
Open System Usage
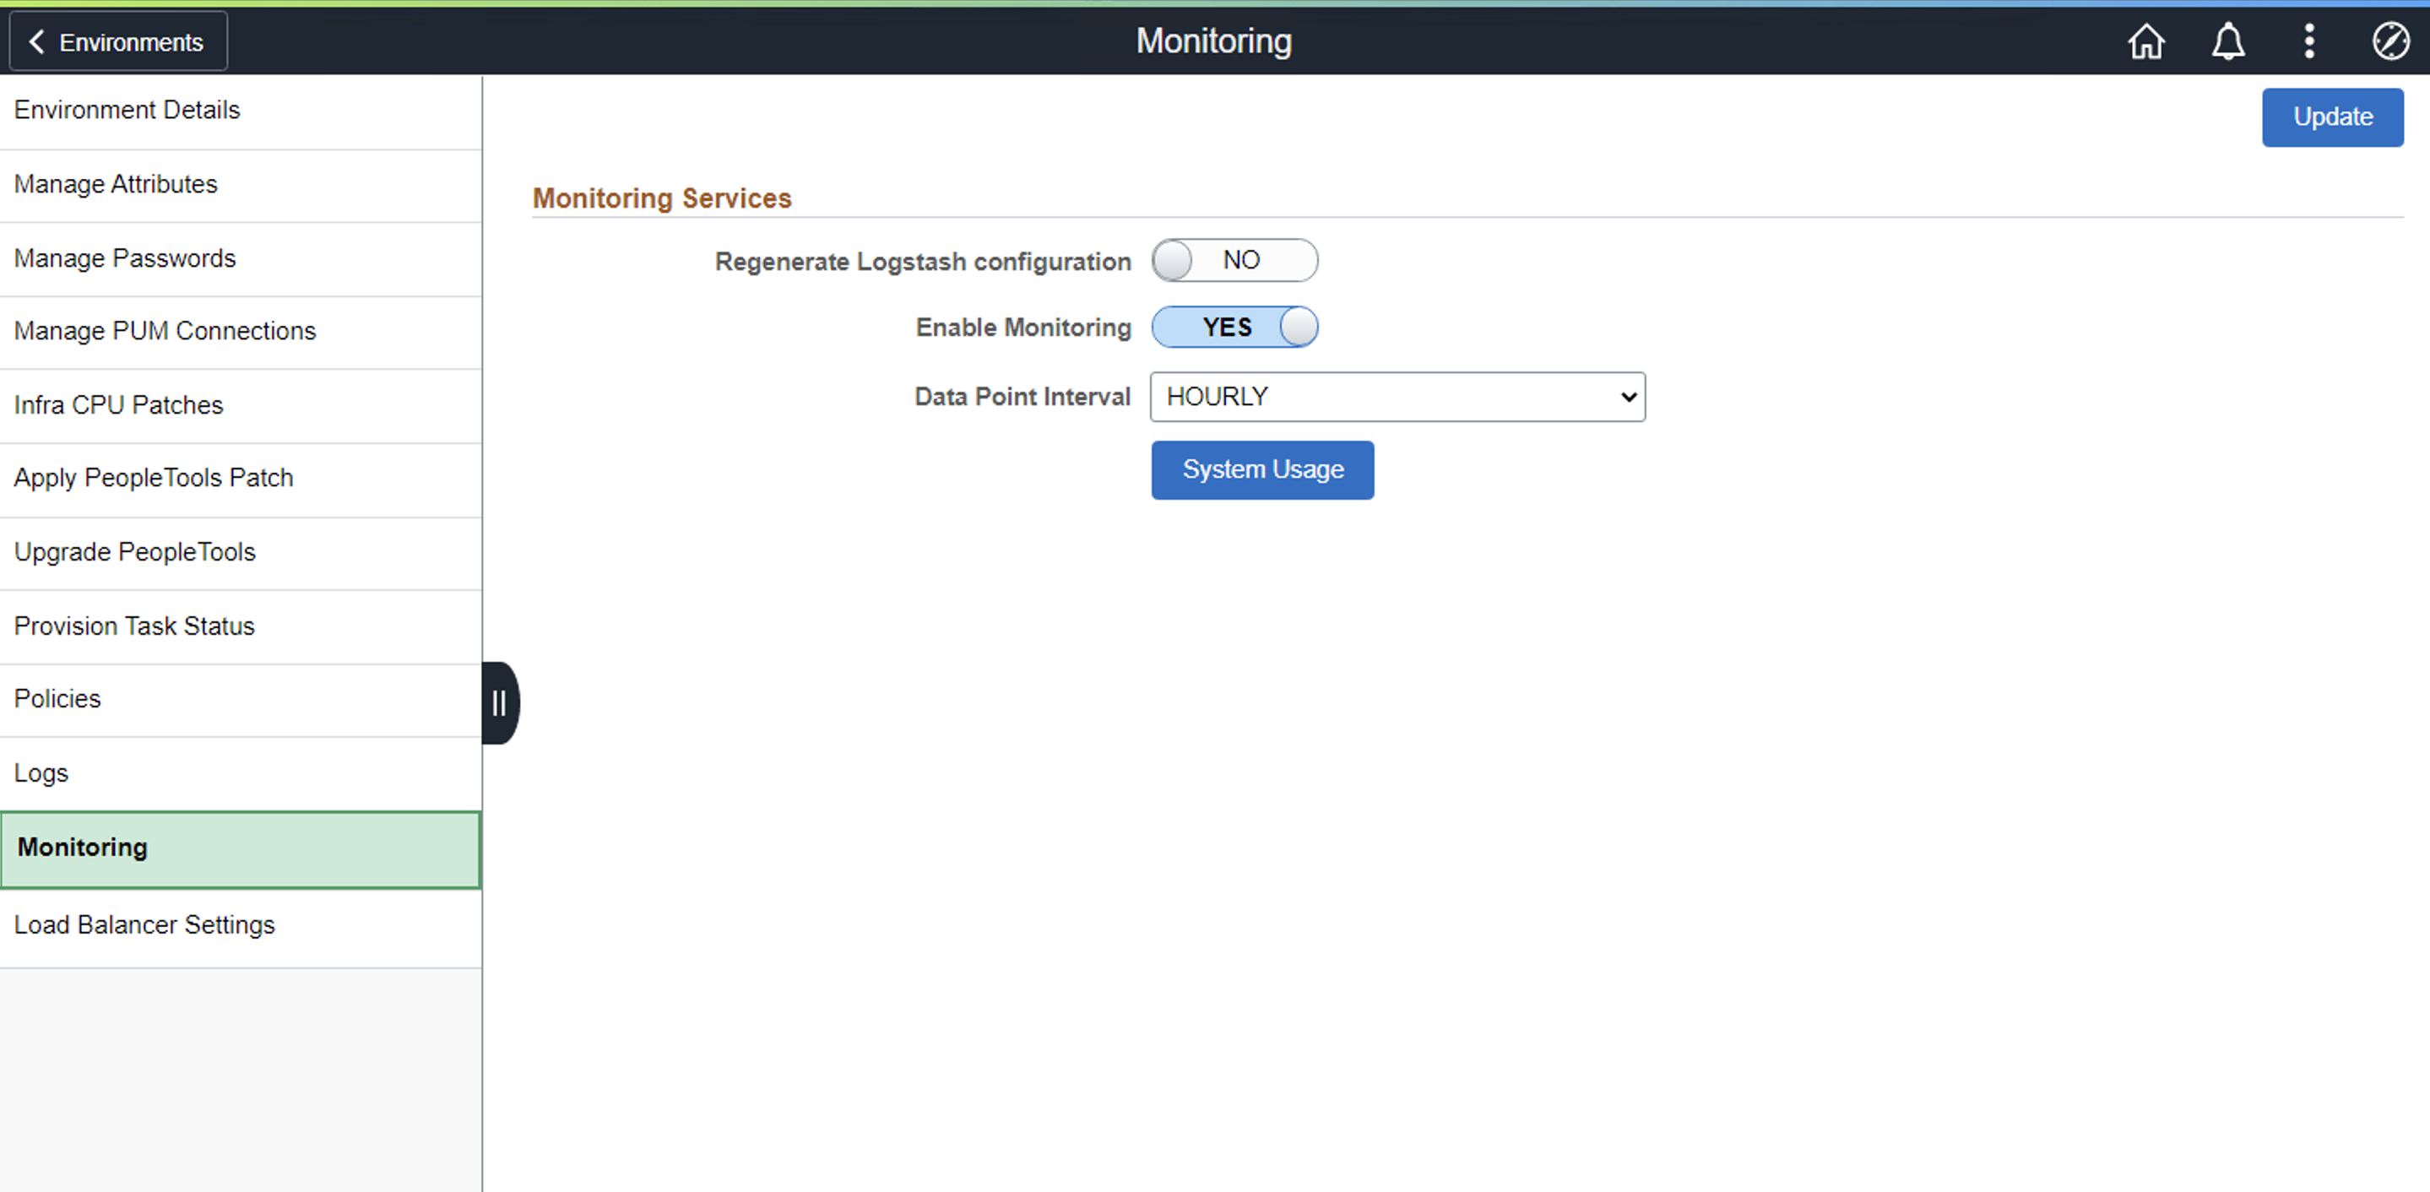point(1262,469)
